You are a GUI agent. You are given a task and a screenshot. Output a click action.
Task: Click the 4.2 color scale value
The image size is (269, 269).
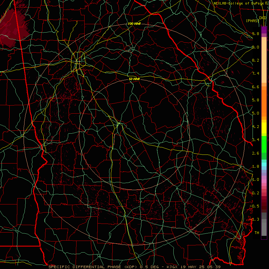click(x=256, y=127)
